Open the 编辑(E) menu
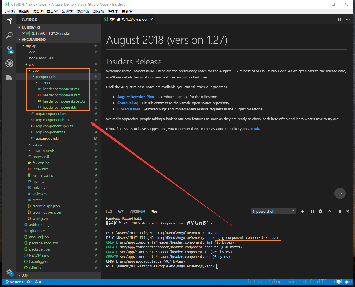This screenshot has width=355, height=287. click(24, 11)
